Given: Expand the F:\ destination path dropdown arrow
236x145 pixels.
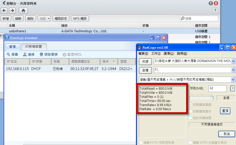Looking at the screenshot, I should [233, 70].
